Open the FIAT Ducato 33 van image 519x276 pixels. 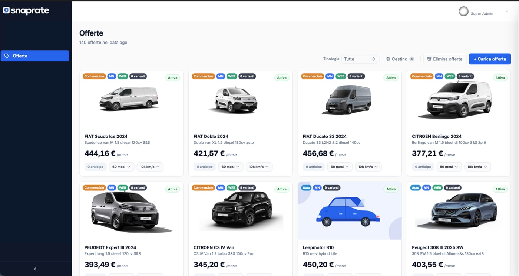[x=346, y=99]
